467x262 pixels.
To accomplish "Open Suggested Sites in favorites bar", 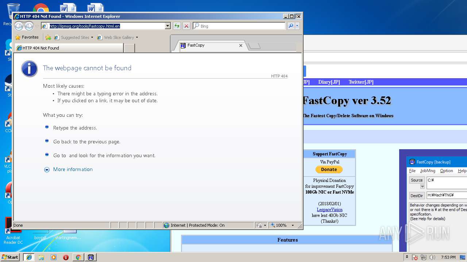I will pos(73,37).
